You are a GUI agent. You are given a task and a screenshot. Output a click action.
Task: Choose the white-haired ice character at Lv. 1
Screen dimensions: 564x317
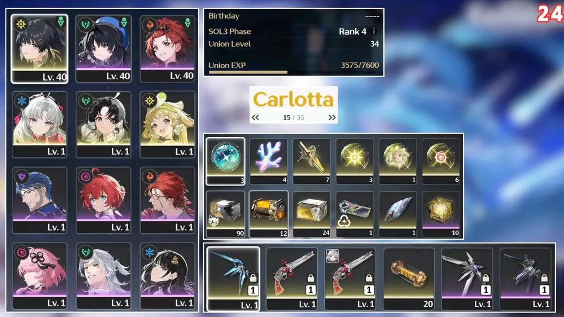(40, 124)
